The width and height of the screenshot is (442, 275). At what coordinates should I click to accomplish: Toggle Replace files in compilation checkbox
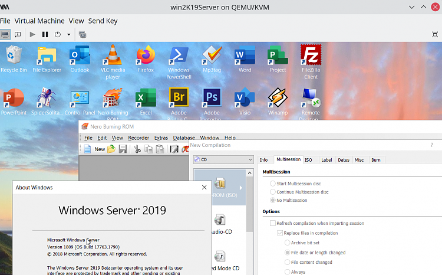(280, 233)
